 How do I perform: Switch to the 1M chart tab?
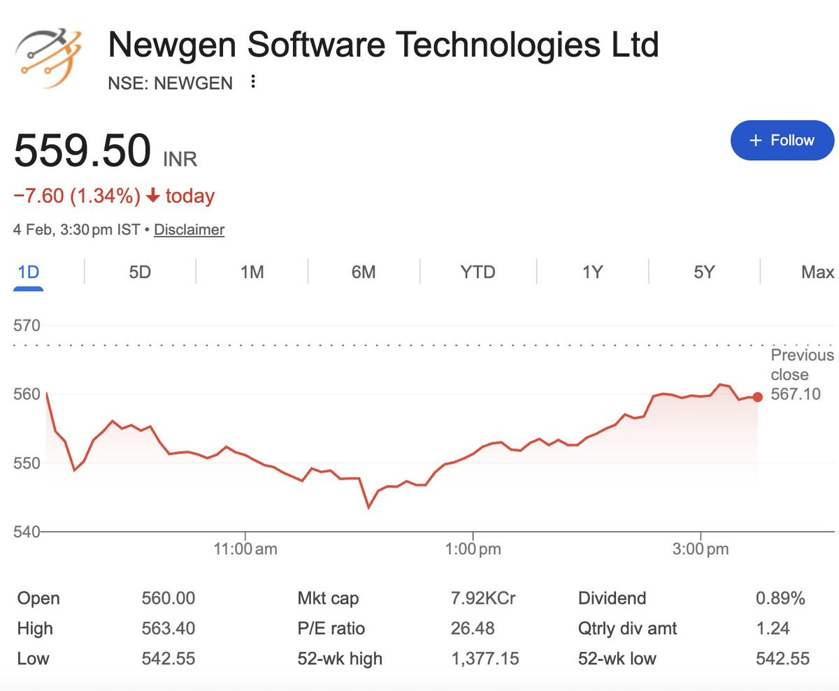(x=252, y=272)
